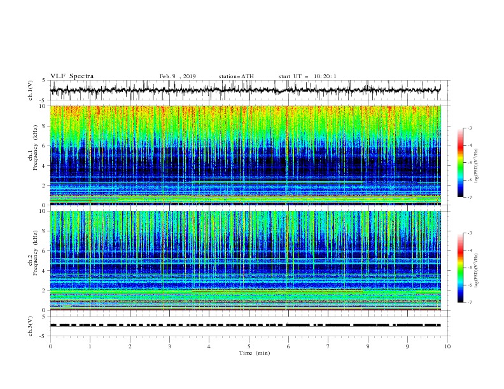
Task: Click time axis tick label "2"
Action: click(130, 346)
